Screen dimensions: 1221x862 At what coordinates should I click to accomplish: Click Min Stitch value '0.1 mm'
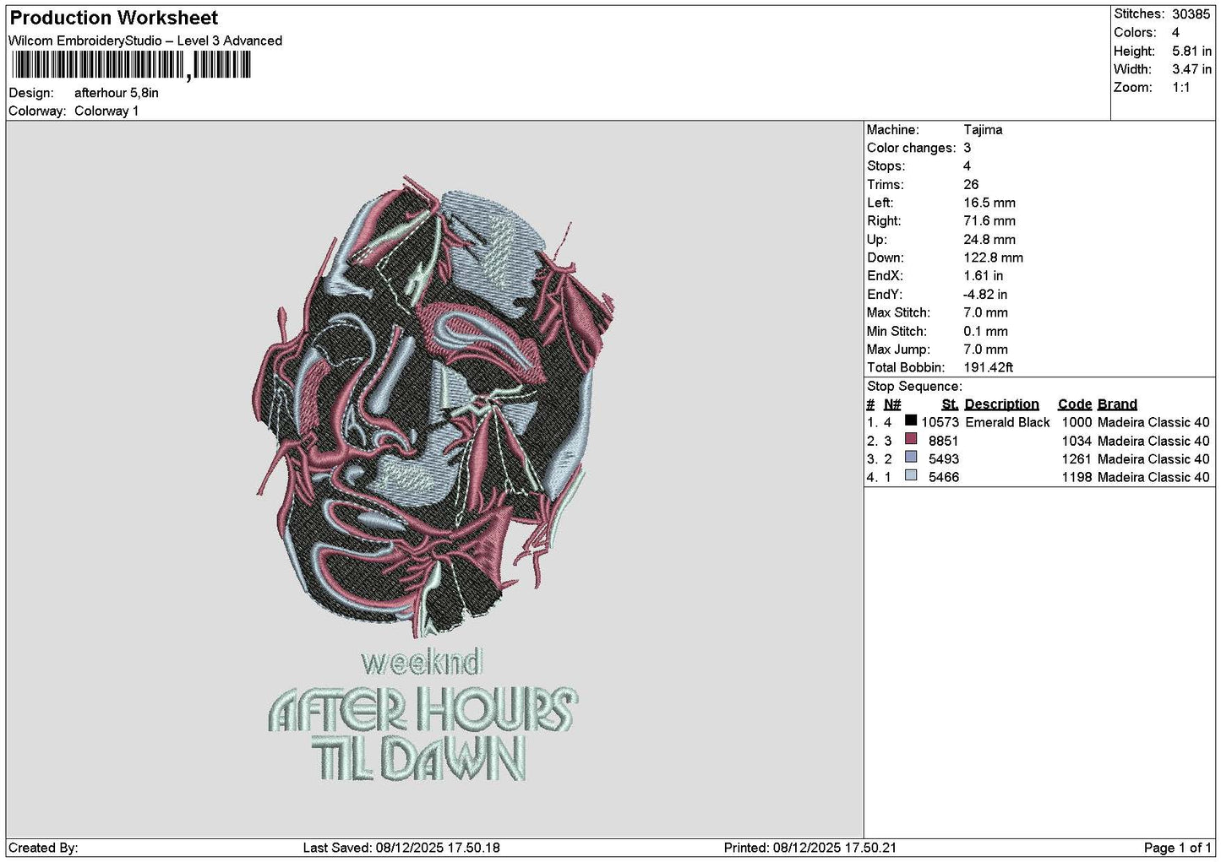point(985,332)
